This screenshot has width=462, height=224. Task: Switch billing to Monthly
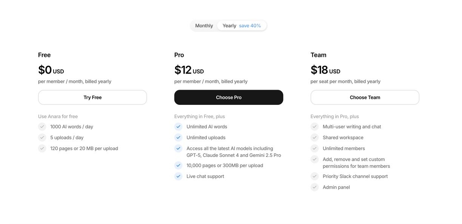pos(204,26)
